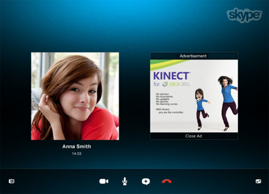The image size is (269, 194).
Task: Open the add participant chat bubble icon
Action: pos(146,181)
